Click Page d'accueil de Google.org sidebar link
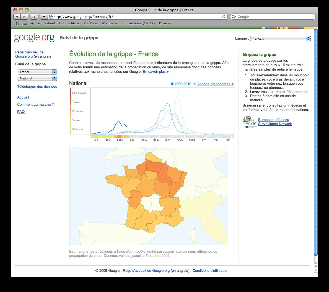 (x=29, y=54)
